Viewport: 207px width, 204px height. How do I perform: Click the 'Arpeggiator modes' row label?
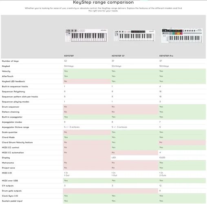(12, 122)
